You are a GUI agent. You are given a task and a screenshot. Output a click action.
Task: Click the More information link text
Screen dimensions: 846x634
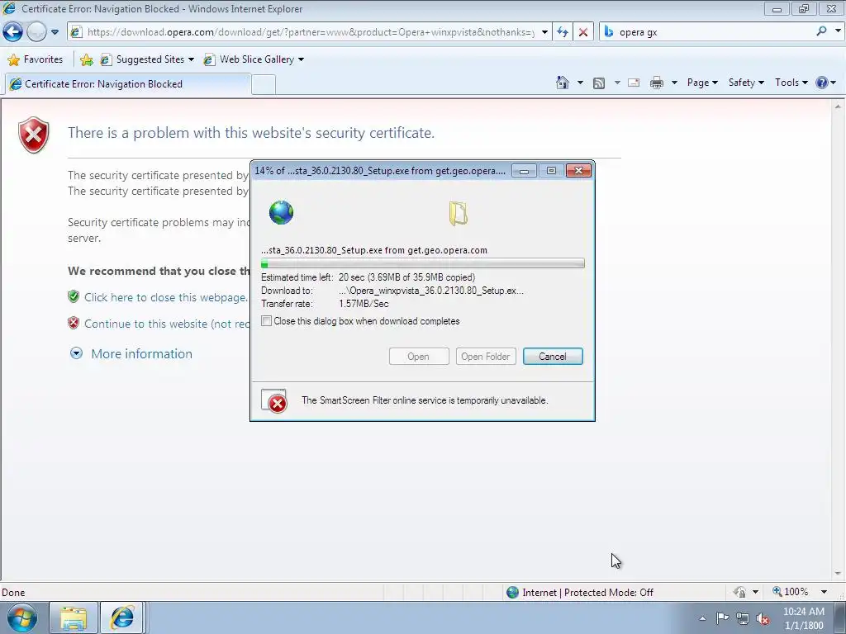click(x=141, y=353)
